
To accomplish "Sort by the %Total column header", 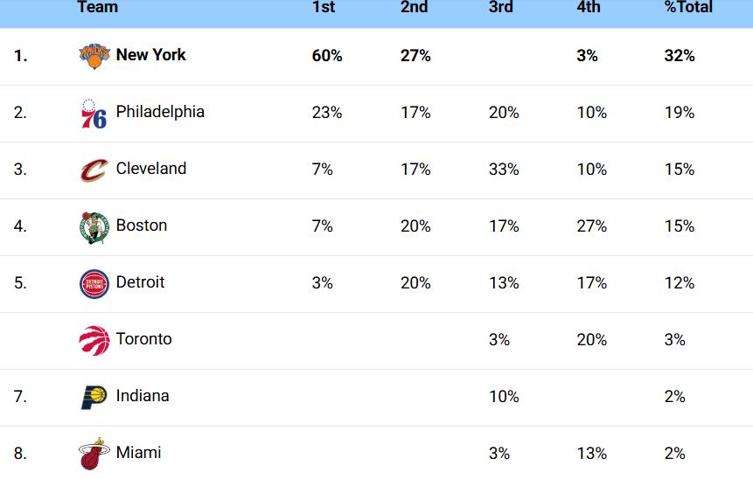I will coord(688,7).
